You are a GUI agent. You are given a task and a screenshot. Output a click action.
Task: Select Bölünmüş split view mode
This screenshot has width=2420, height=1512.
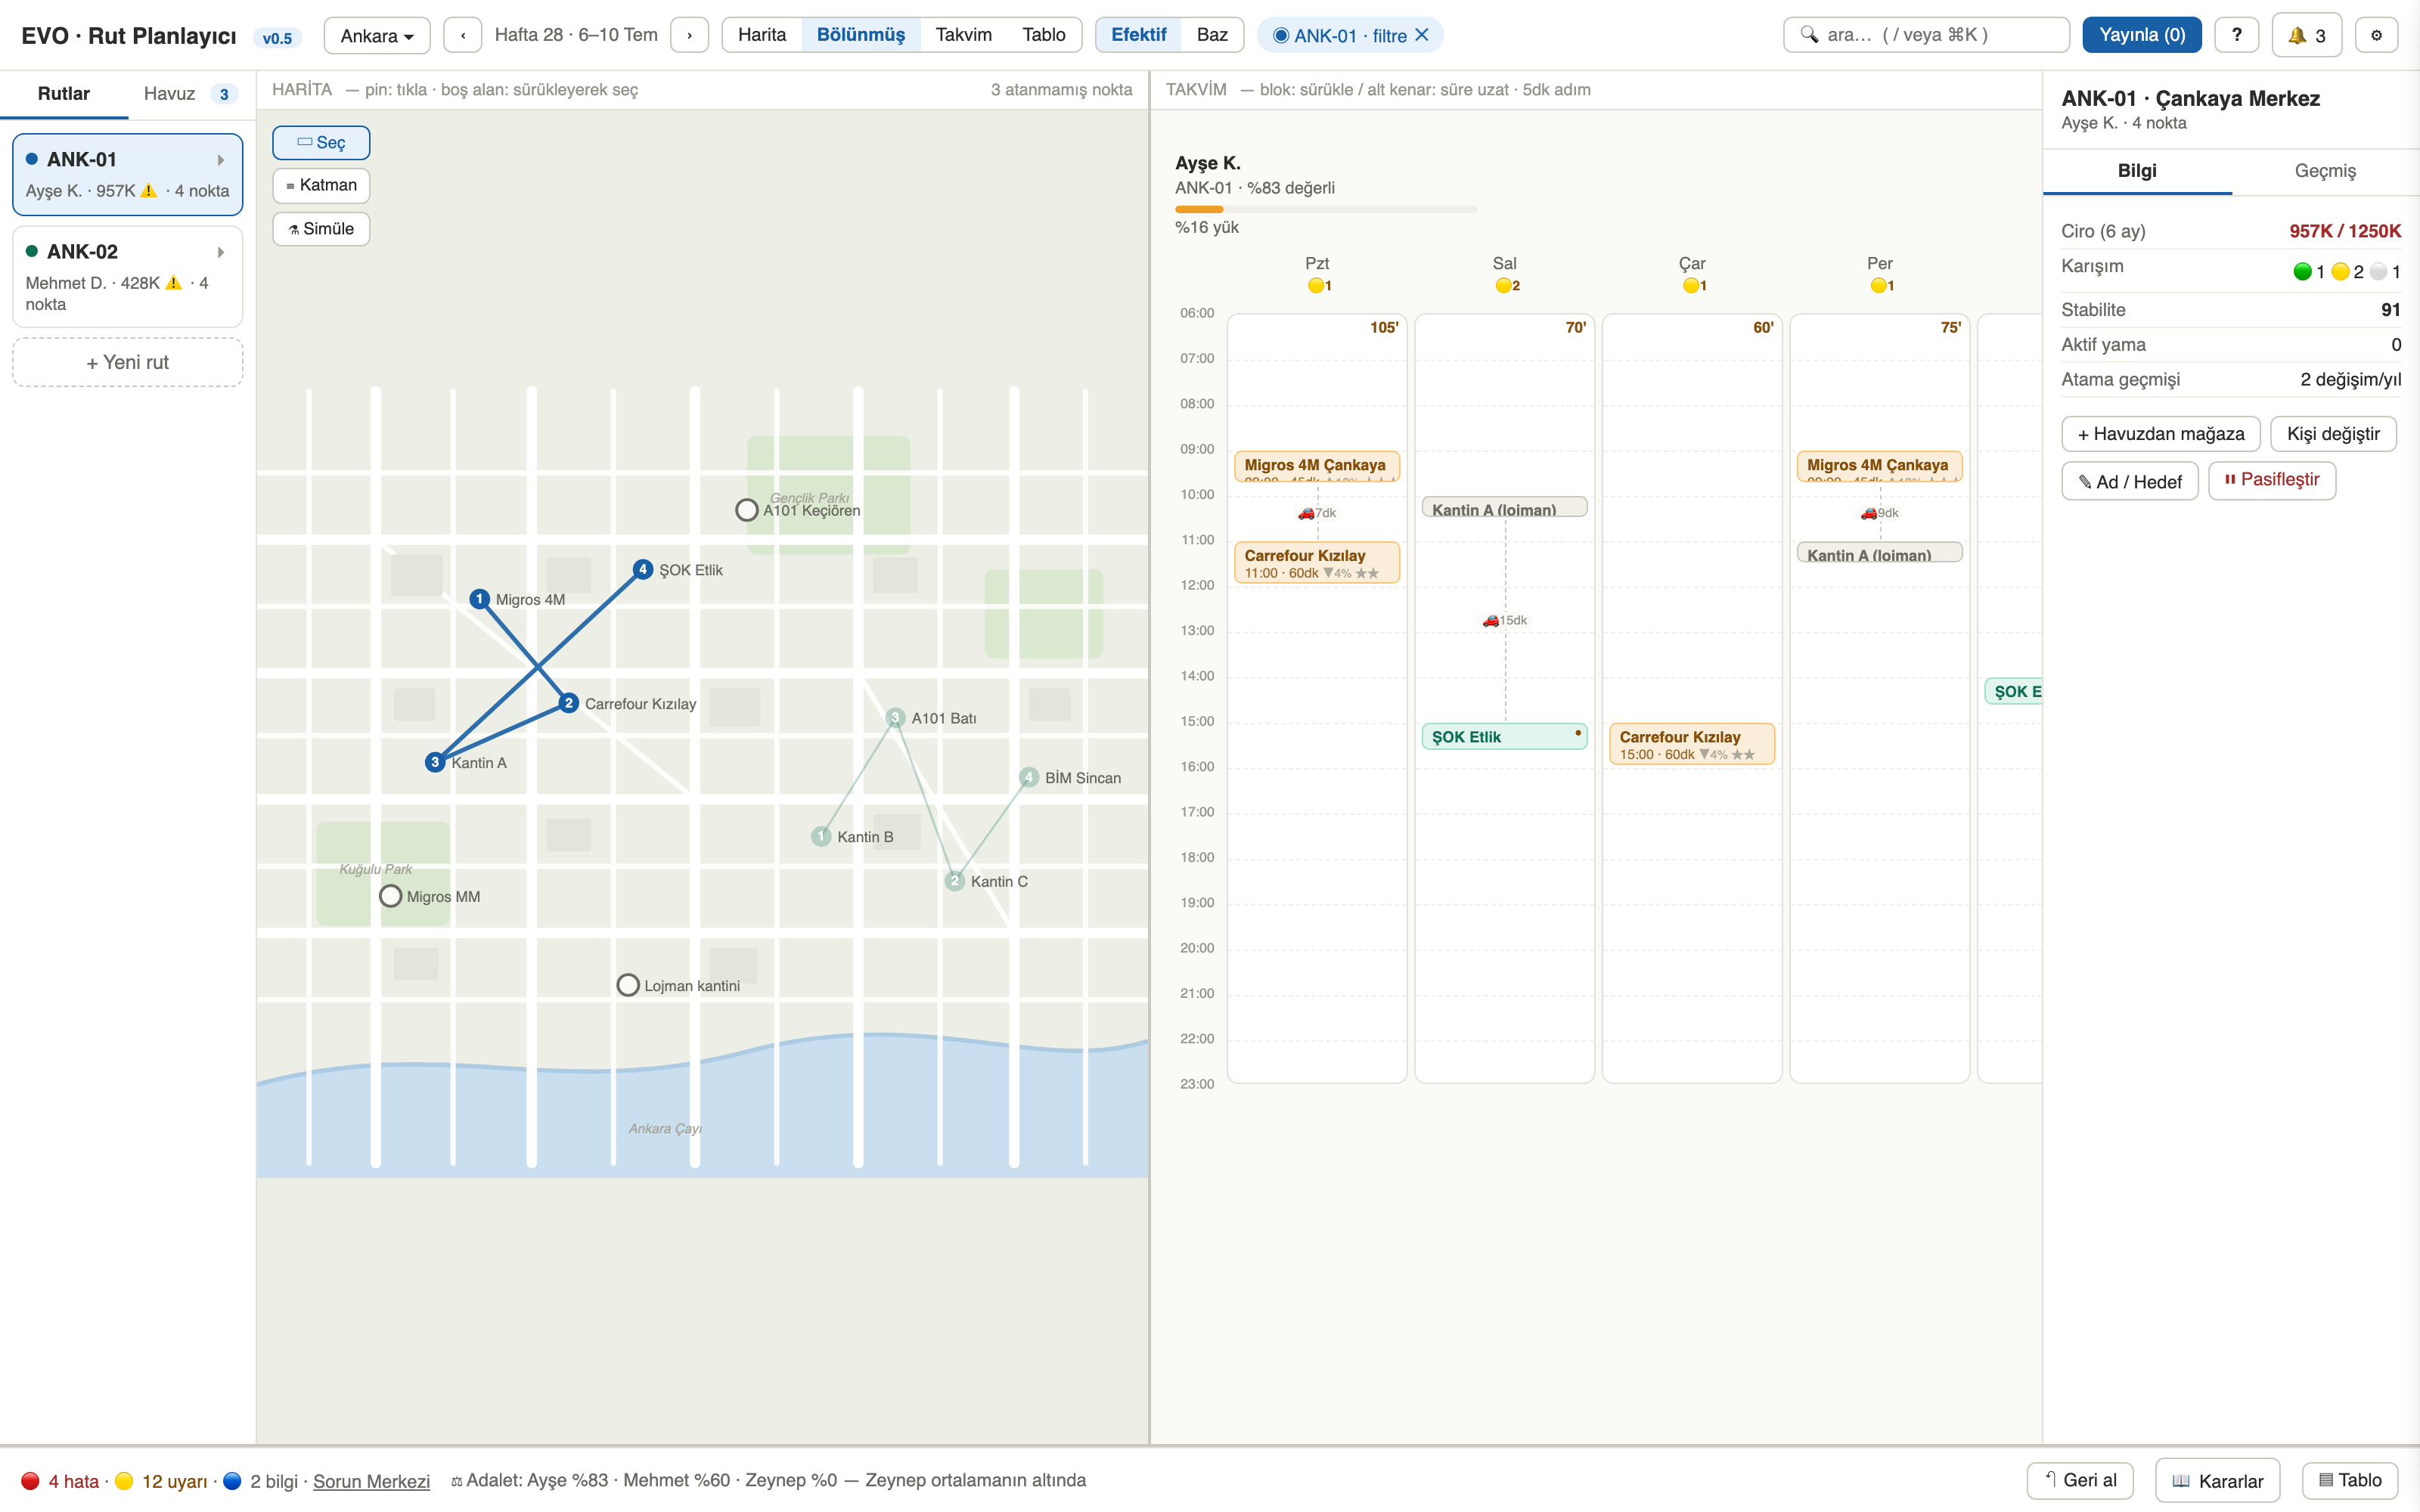point(860,35)
